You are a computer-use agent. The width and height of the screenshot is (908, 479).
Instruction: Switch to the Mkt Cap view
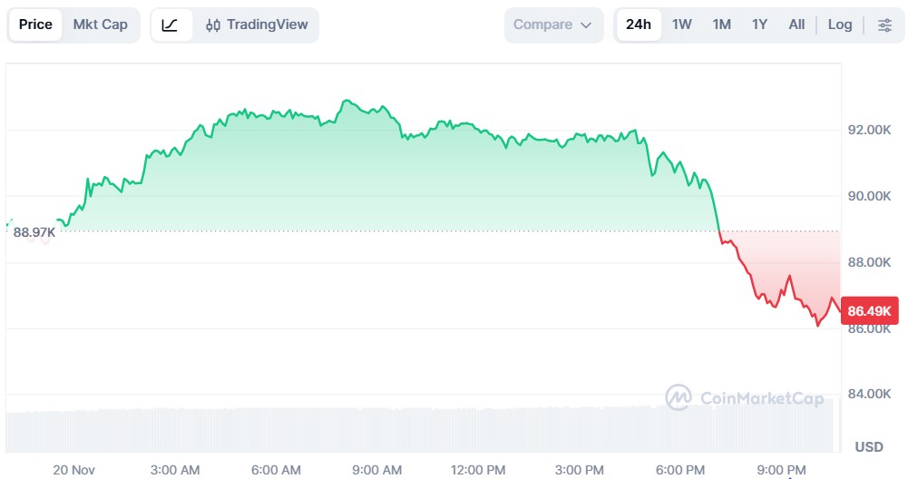(100, 24)
